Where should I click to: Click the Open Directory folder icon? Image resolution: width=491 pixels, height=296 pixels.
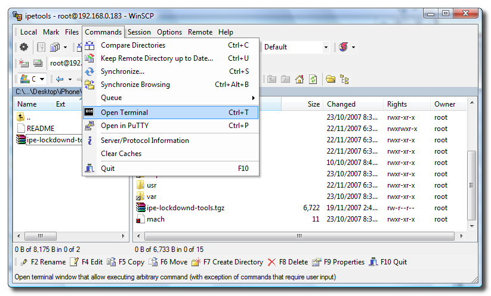[331, 79]
